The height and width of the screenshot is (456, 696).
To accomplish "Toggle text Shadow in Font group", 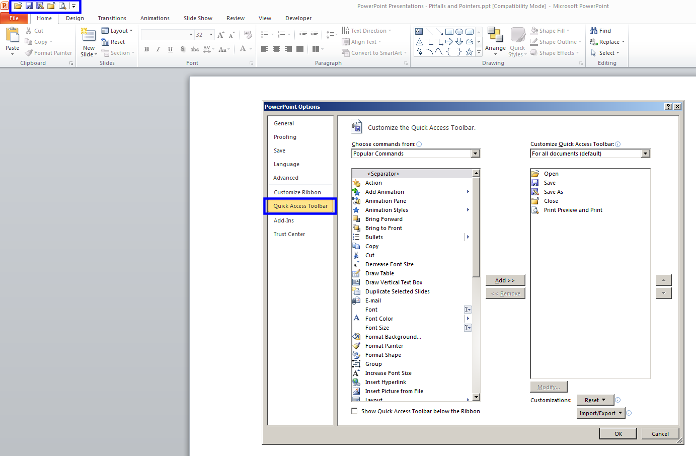I will (182, 49).
